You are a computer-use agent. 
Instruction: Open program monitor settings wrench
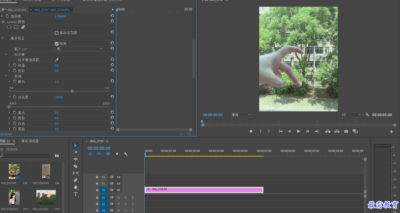[367, 115]
